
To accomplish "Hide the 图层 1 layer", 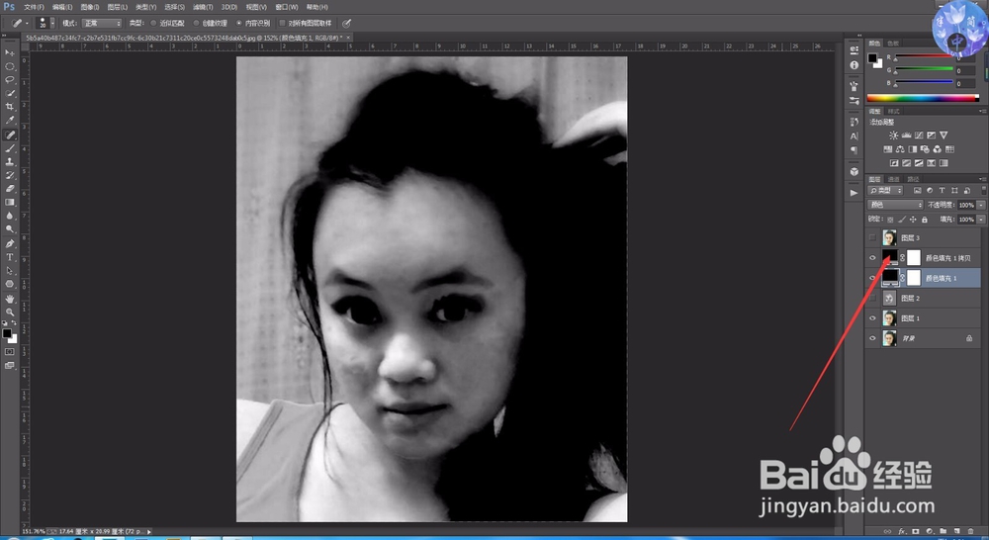I will click(x=872, y=318).
